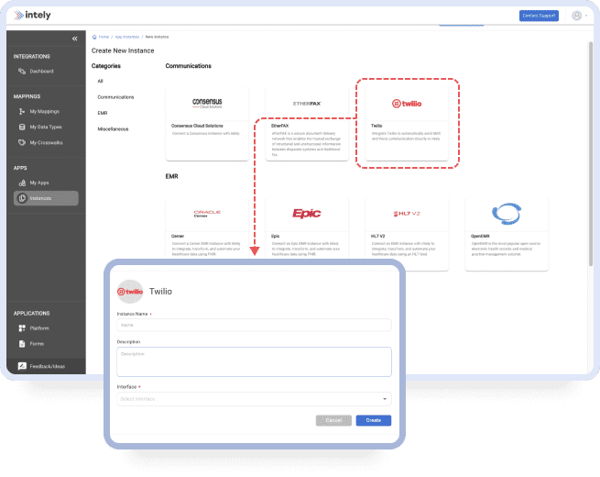Click the Twilio logo in the dialog
The width and height of the screenshot is (600, 477).
coord(130,292)
